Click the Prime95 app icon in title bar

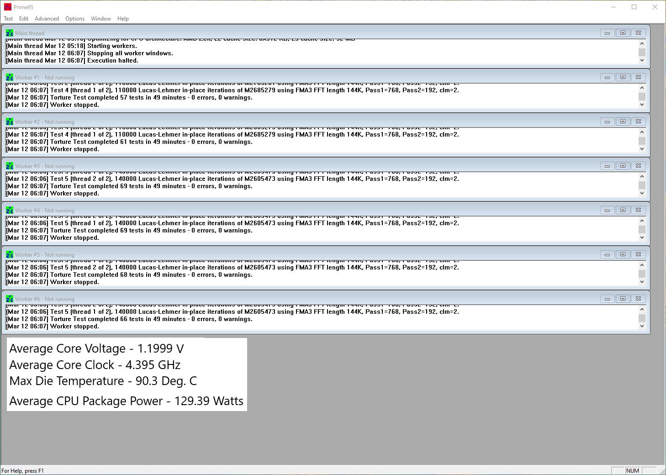tap(8, 7)
